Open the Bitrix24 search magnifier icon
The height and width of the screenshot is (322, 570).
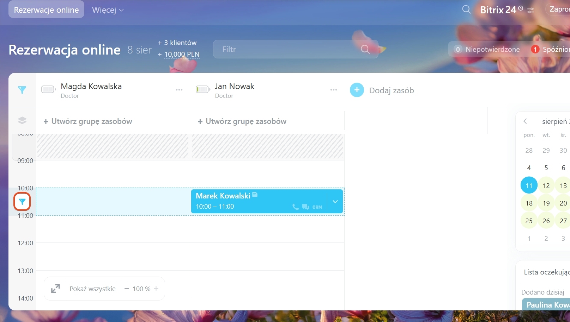pos(466,10)
